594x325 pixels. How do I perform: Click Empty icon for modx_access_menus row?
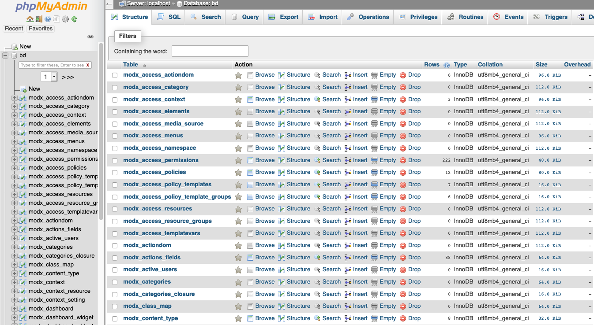[x=375, y=136]
